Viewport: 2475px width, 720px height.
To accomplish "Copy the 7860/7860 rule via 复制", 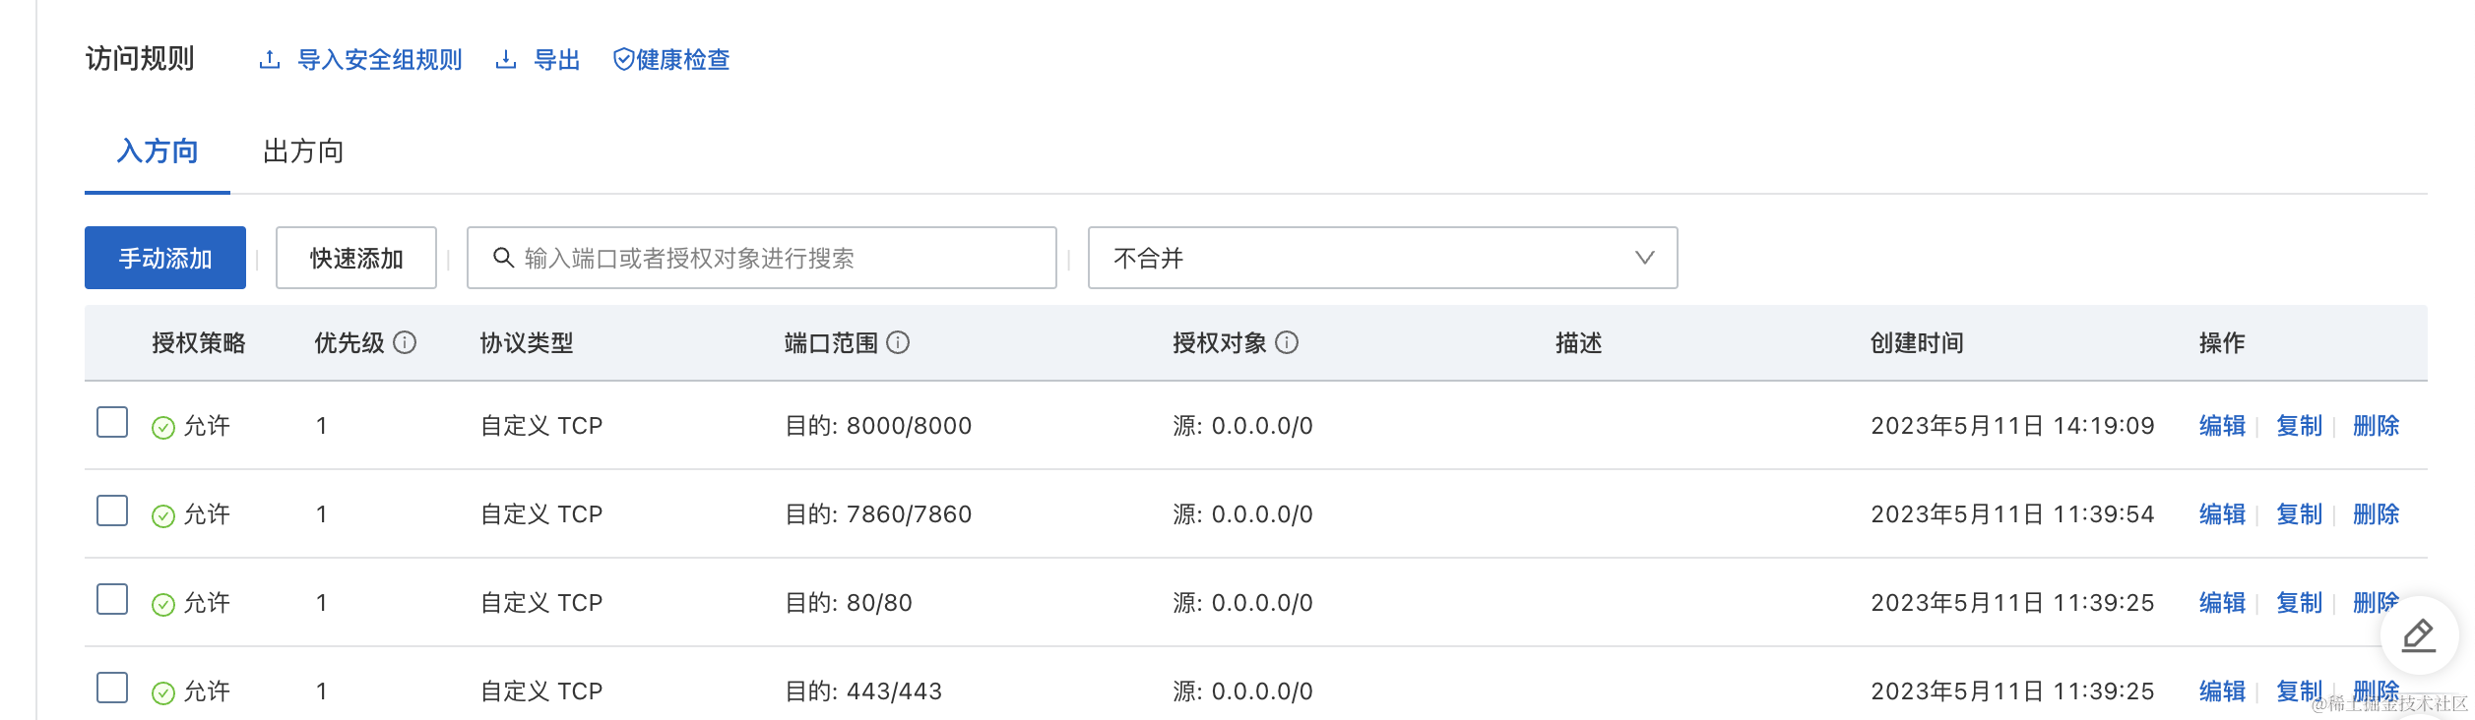I will (x=2299, y=514).
